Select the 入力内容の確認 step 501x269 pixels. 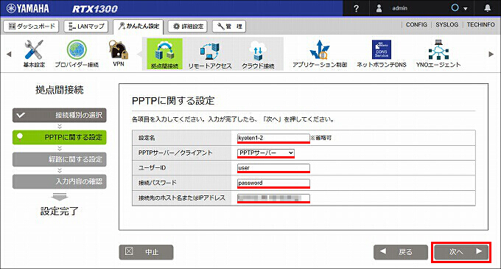pos(60,181)
